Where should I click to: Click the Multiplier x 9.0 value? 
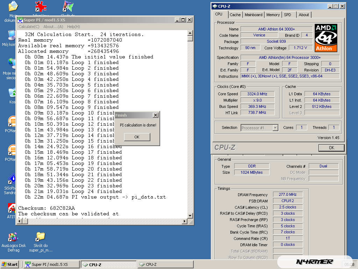[257, 100]
